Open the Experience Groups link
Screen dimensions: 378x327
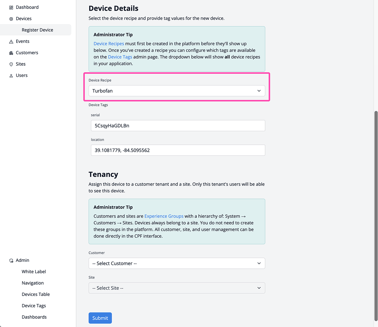tap(164, 216)
